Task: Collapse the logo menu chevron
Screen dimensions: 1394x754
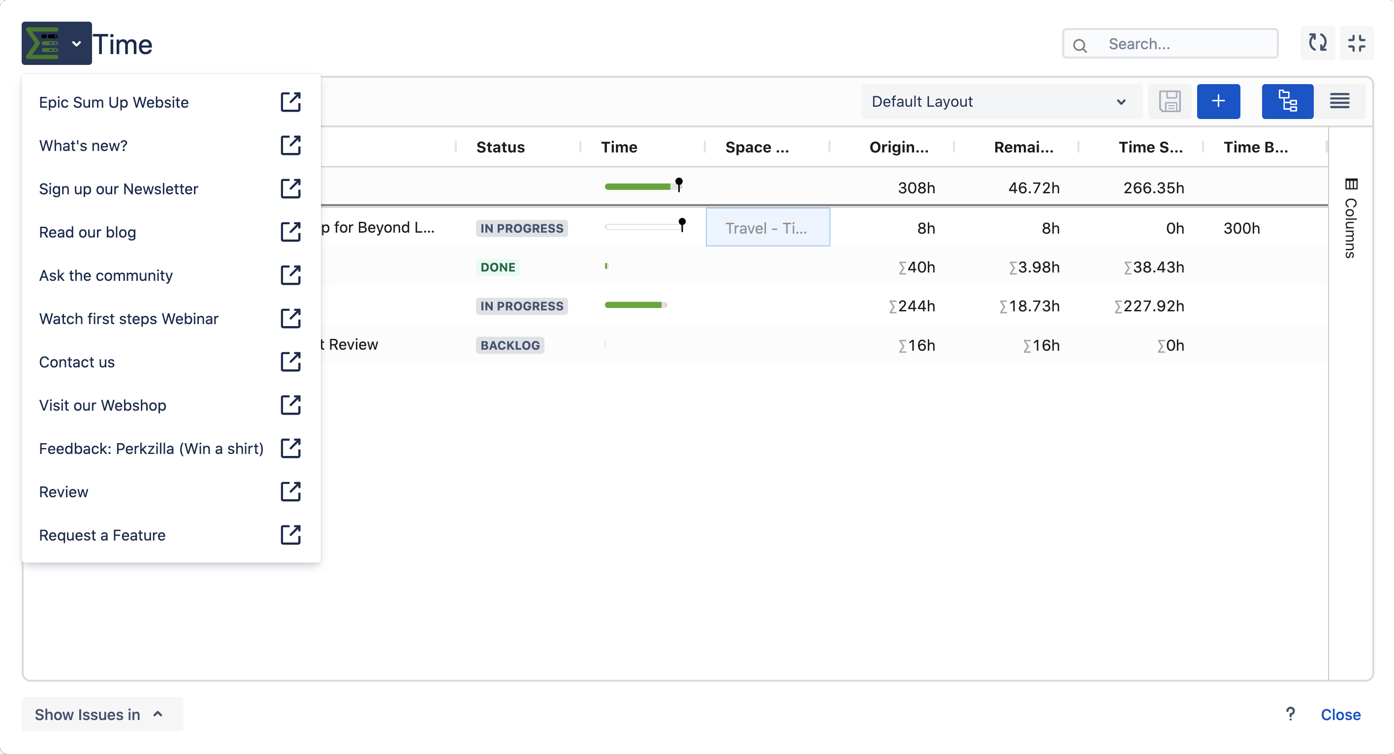Action: [x=77, y=43]
